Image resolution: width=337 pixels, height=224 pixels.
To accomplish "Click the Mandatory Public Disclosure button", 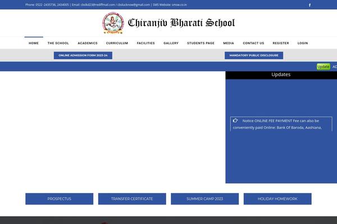I will 254,55.
